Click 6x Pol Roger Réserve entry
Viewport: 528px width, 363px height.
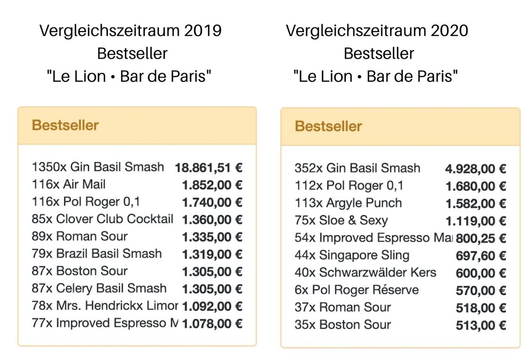(357, 290)
